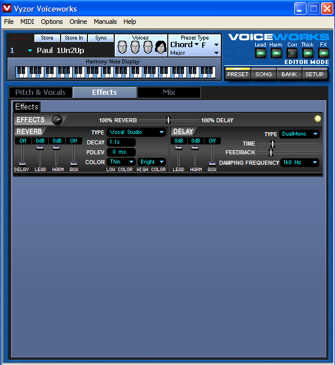Image resolution: width=335 pixels, height=365 pixels.
Task: Click preset name Paul 1Un2Up
Action: pos(61,51)
